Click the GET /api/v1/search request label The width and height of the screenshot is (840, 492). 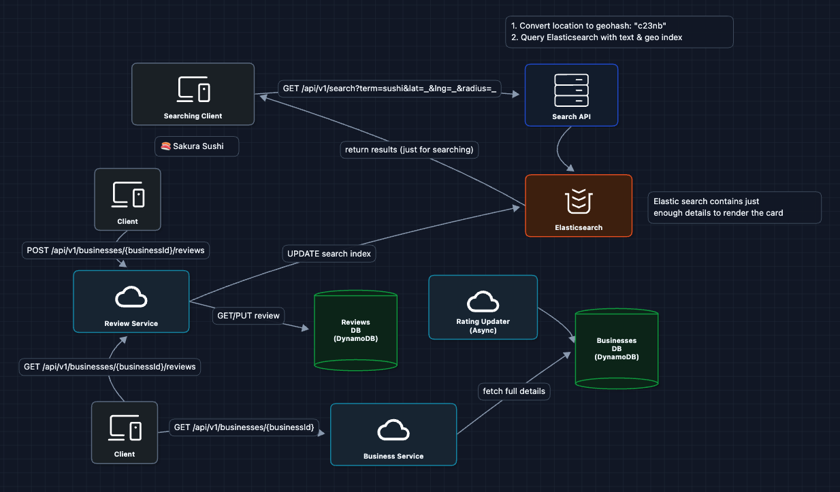pos(389,89)
